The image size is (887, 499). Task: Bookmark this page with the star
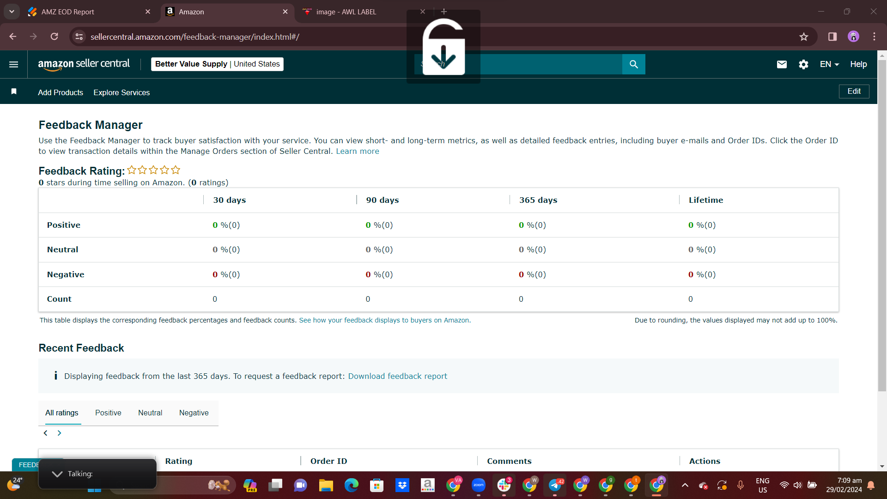pos(804,37)
